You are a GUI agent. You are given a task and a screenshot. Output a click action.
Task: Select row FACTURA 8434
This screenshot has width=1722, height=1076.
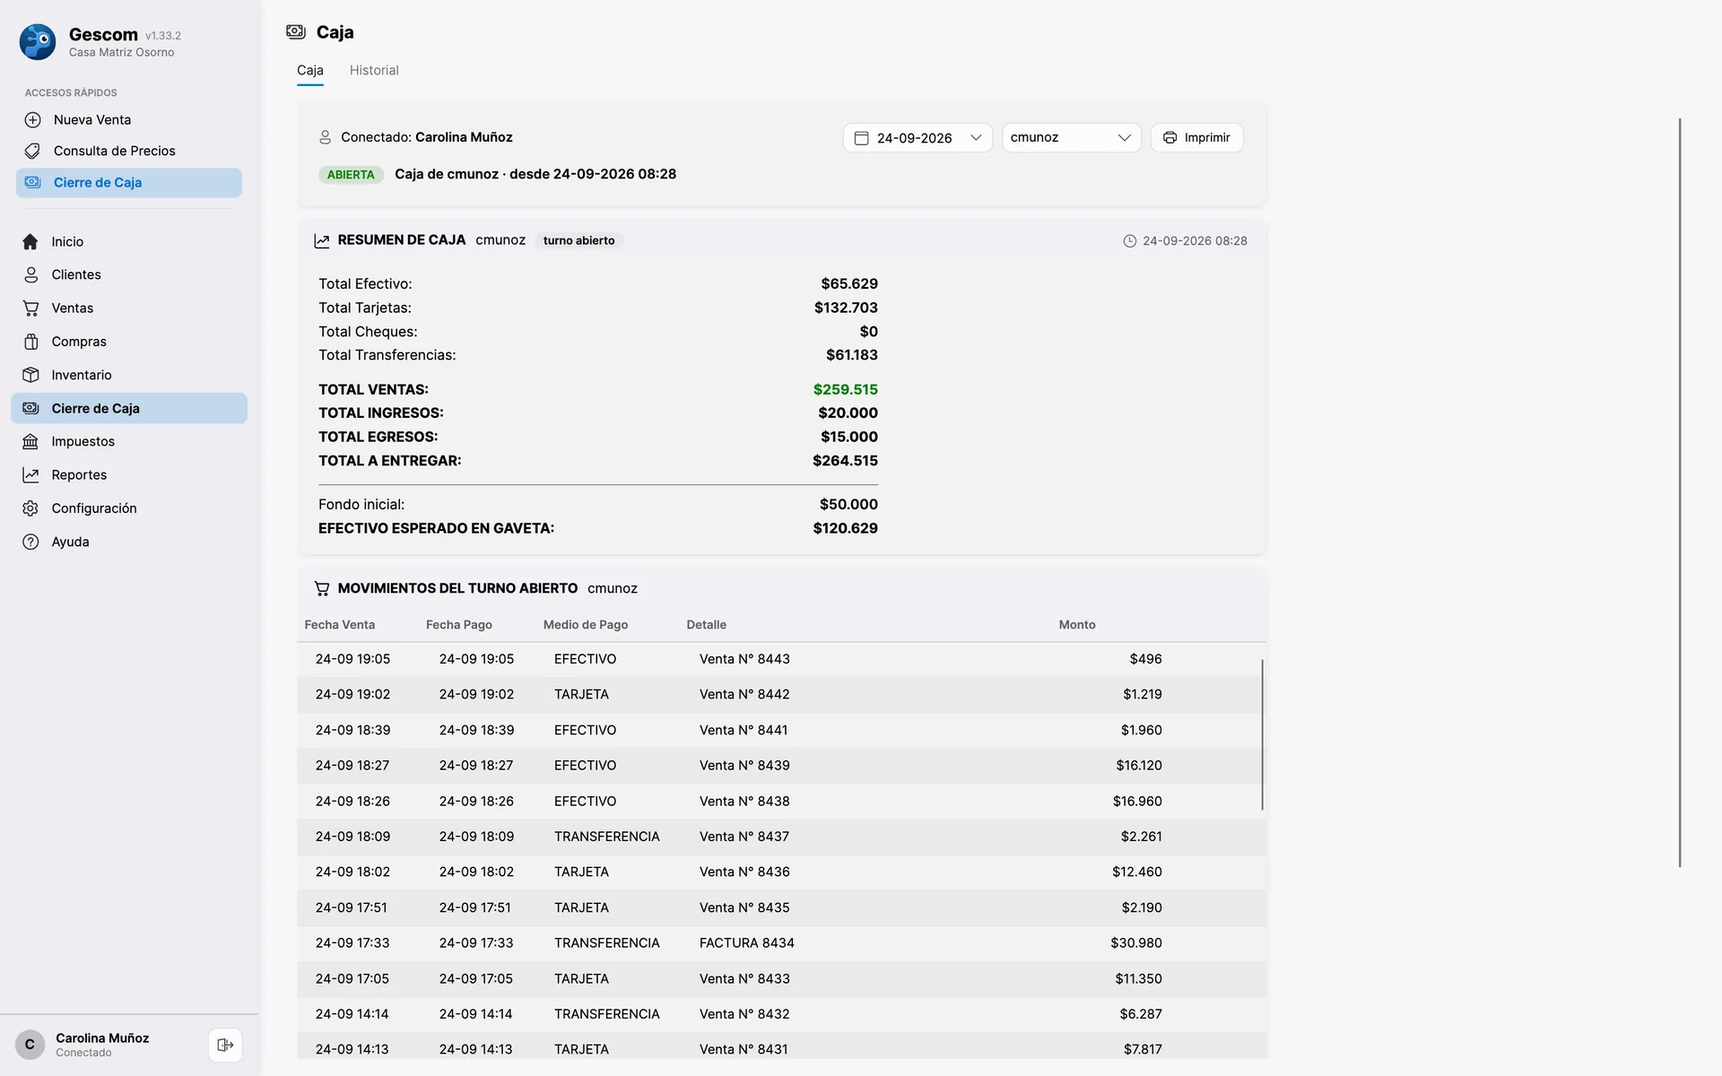pos(781,943)
